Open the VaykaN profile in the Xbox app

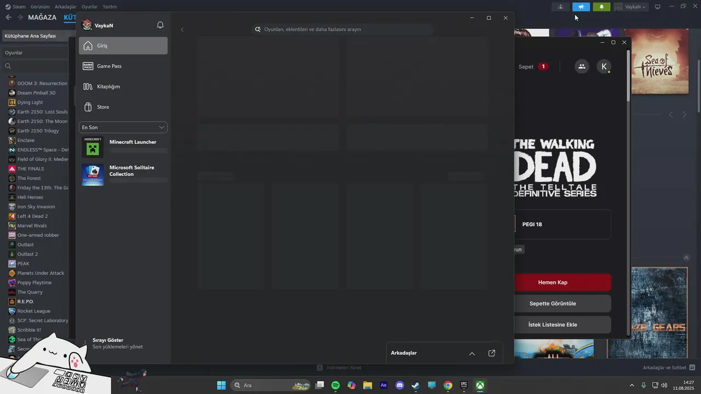(x=97, y=25)
